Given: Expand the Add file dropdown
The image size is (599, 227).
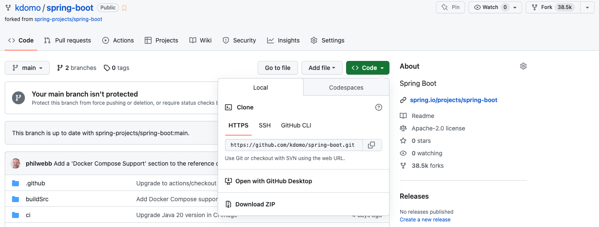Looking at the screenshot, I should (x=322, y=68).
